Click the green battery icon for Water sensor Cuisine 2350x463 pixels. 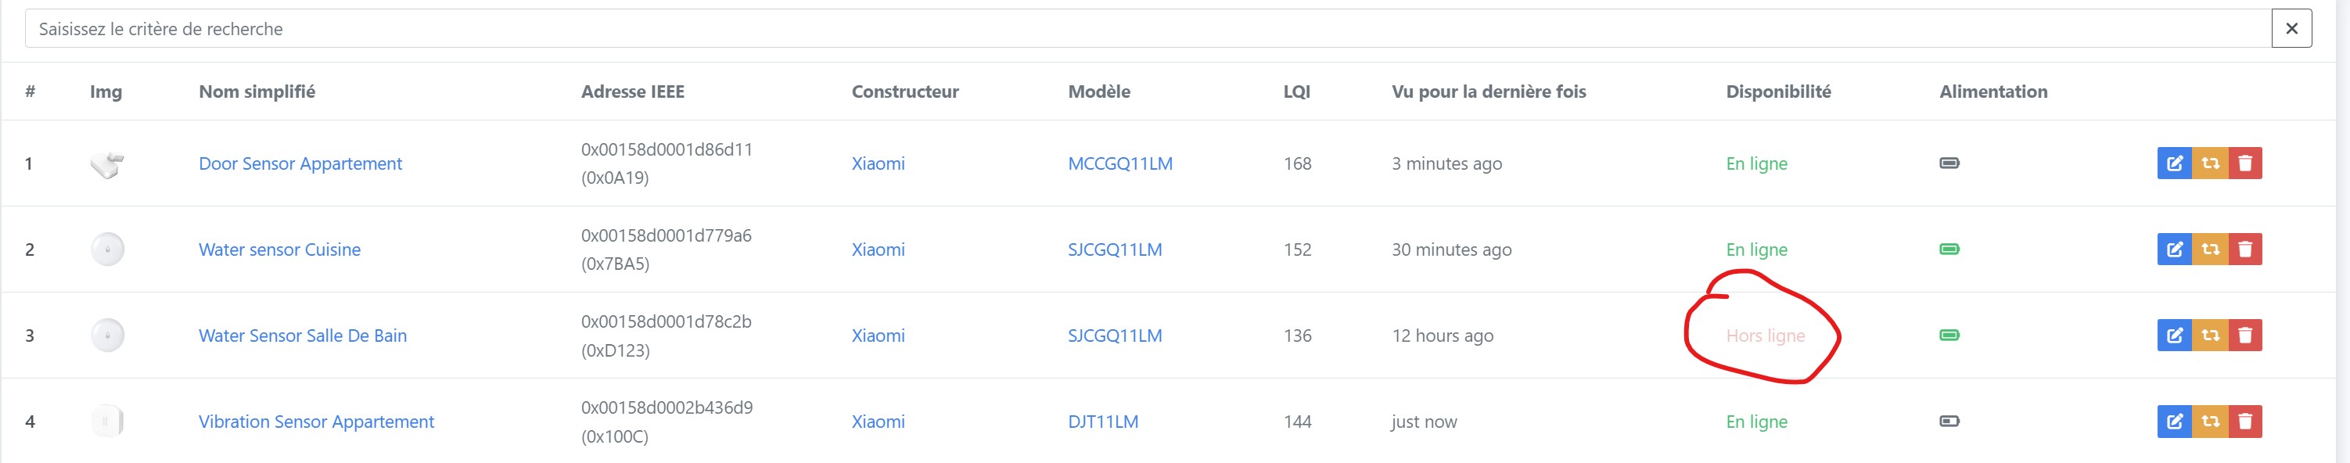1949,249
